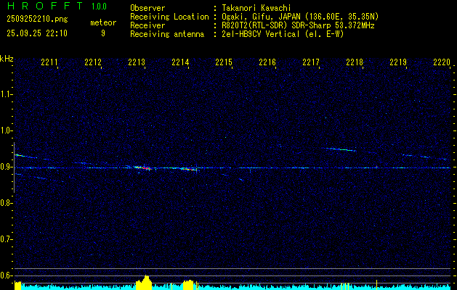This screenshot has width=457, height=290.
Task: Select the version number 1.0.0
Action: tap(99, 6)
